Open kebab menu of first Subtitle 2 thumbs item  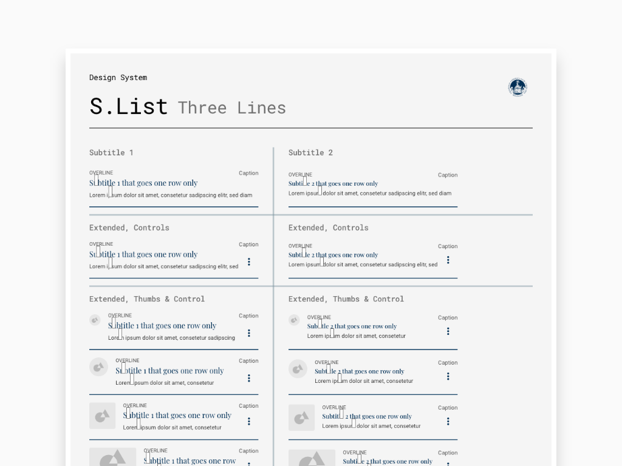pyautogui.click(x=448, y=331)
